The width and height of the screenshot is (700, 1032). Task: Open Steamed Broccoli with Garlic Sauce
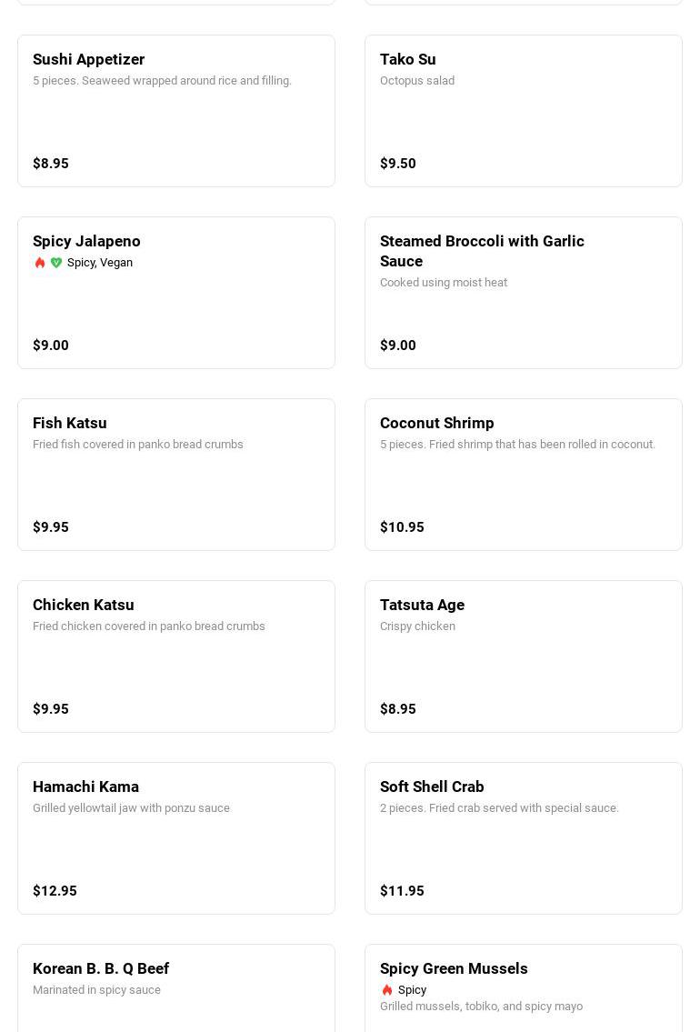tap(524, 293)
